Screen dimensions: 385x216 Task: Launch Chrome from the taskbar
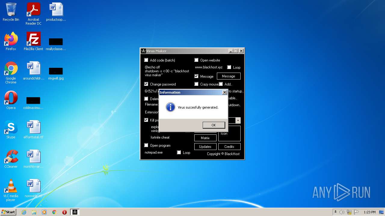click(x=54, y=212)
